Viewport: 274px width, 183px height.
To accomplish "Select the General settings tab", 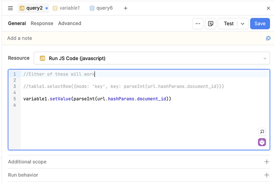I will (x=17, y=23).
